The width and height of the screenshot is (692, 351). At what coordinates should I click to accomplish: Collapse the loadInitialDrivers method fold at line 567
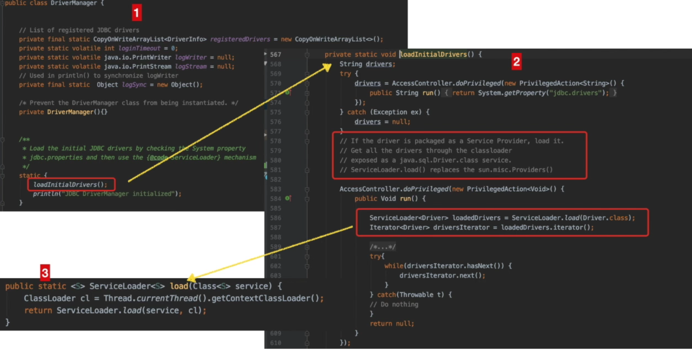(307, 54)
